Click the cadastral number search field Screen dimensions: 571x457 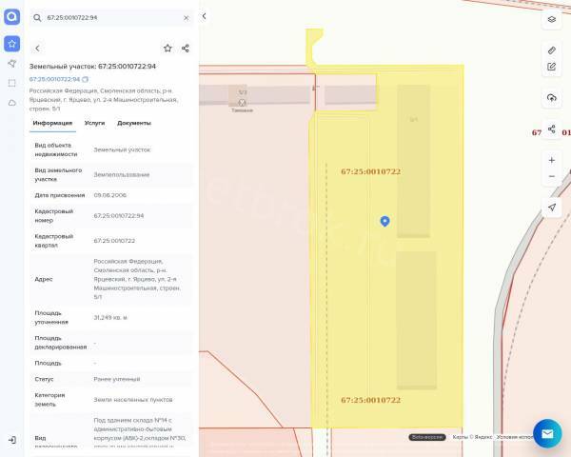tap(109, 17)
